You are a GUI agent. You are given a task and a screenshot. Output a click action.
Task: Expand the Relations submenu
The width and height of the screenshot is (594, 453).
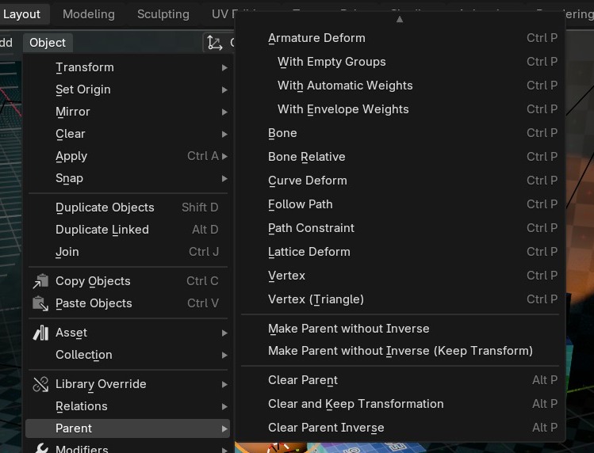128,406
